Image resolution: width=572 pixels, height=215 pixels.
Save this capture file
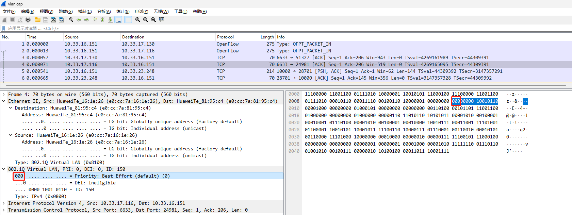point(46,20)
